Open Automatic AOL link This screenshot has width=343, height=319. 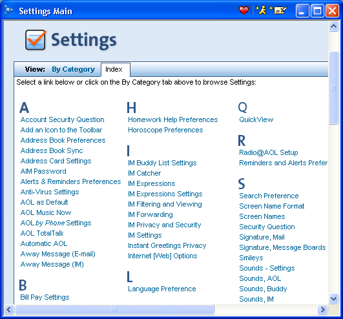point(44,243)
